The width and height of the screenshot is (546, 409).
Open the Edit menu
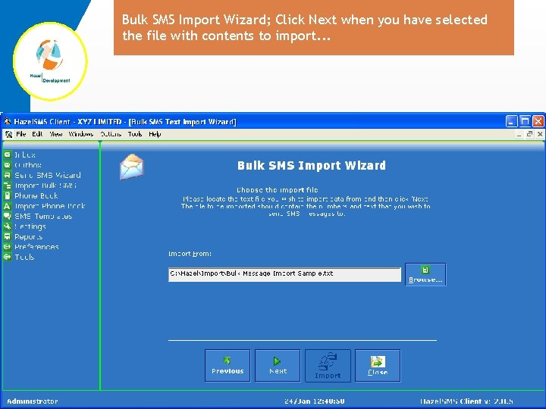[x=37, y=134]
